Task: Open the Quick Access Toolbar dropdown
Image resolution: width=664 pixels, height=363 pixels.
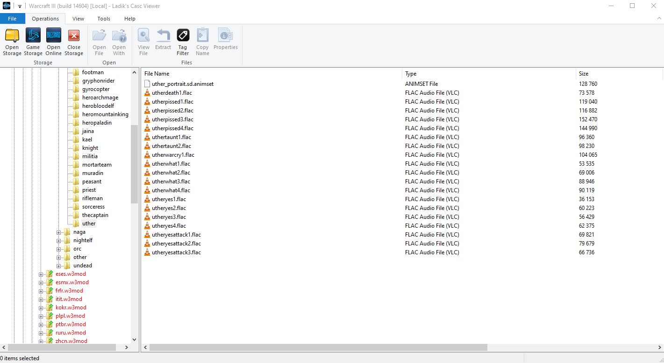Action: coord(20,6)
